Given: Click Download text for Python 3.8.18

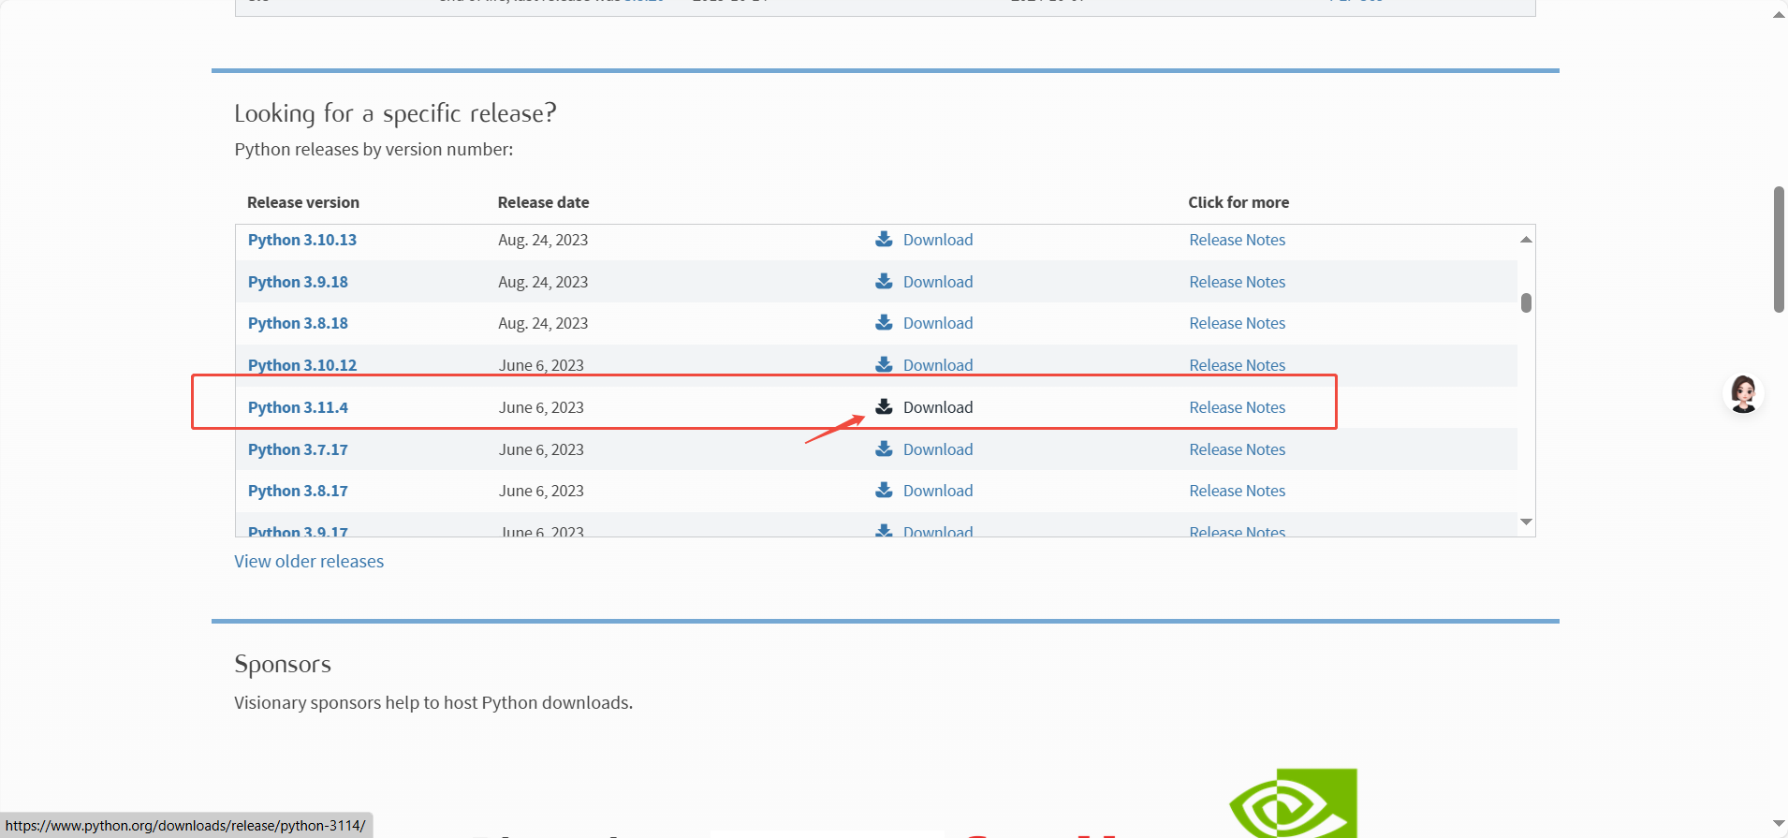Looking at the screenshot, I should point(938,323).
